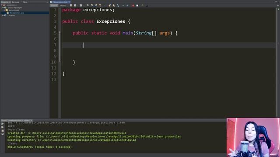Open the Files panel tab
Screen dimensions: 280x157
click(x=24, y=2)
